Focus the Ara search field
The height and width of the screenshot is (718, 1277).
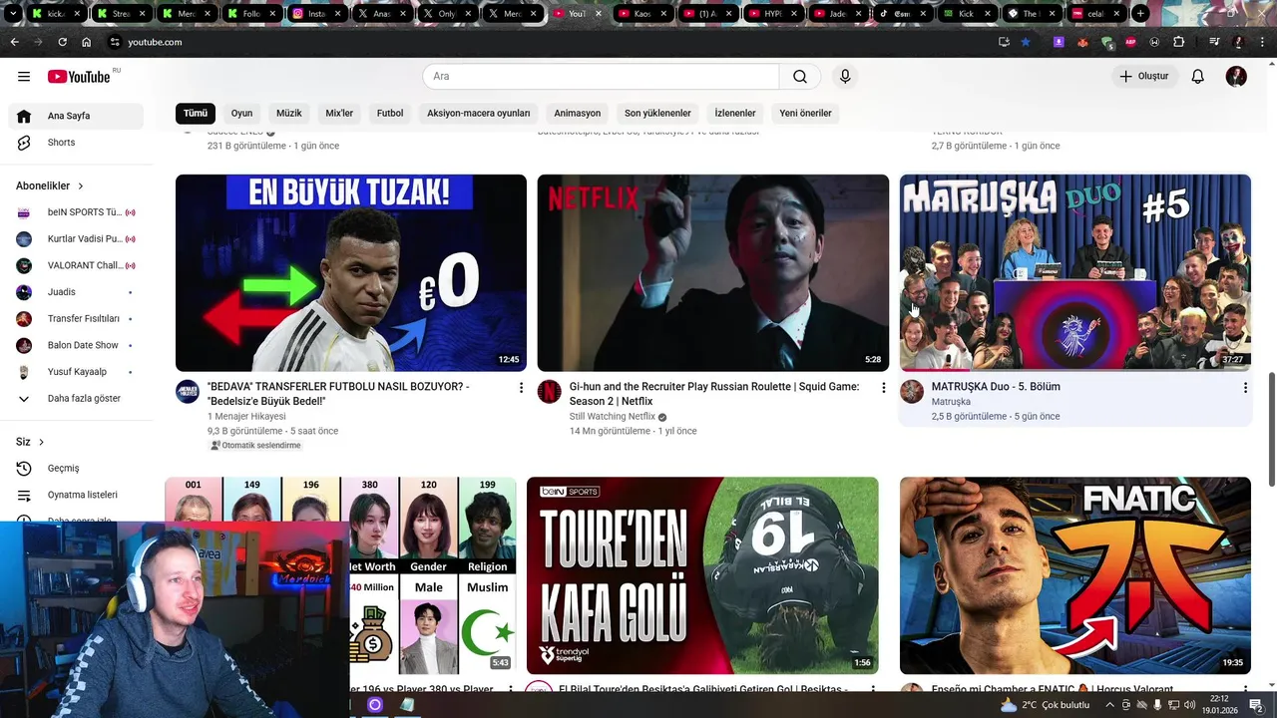click(601, 77)
